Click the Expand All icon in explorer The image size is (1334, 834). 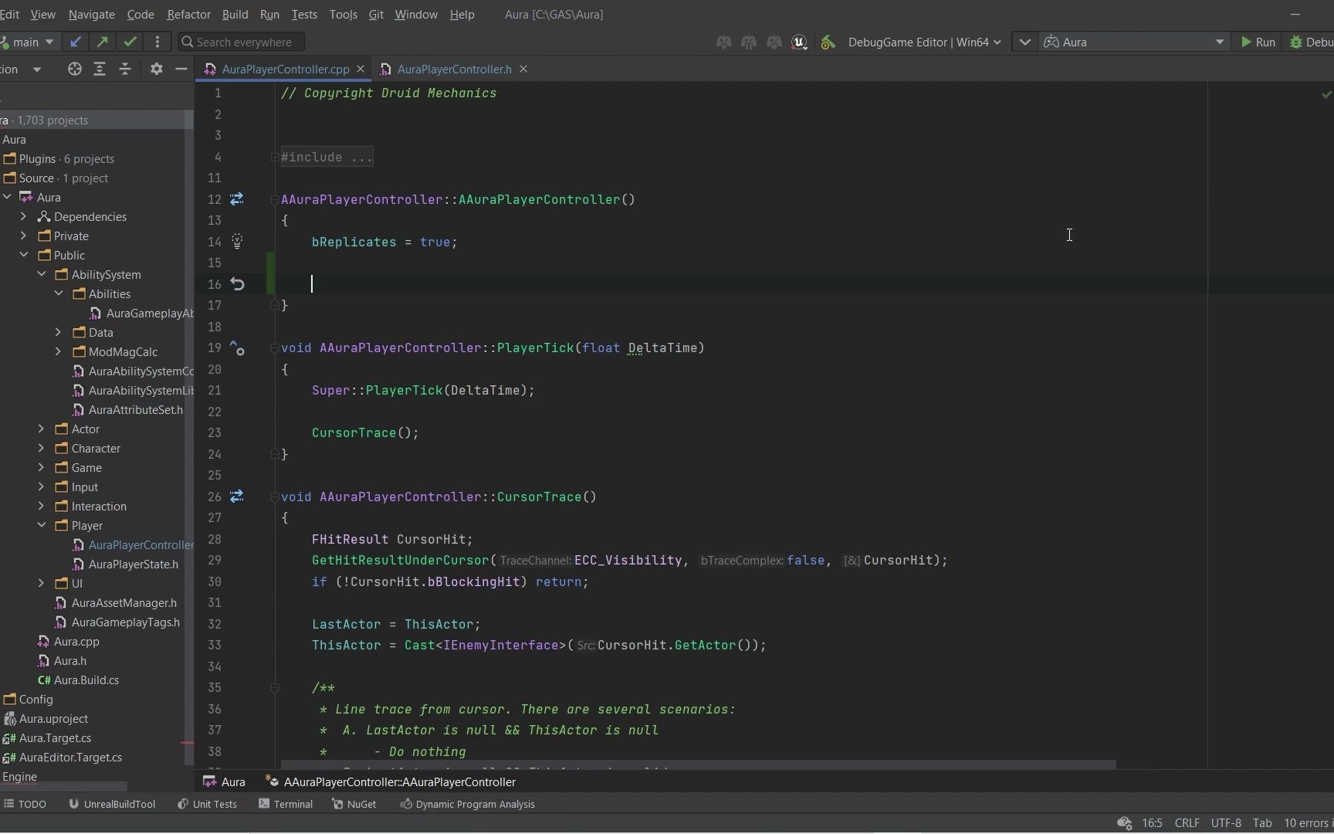pos(100,69)
